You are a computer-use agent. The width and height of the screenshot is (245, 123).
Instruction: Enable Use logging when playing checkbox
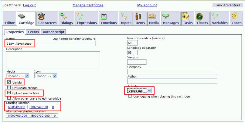pos(130,96)
